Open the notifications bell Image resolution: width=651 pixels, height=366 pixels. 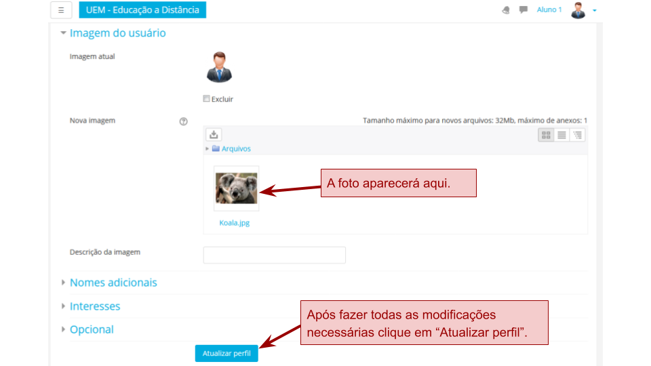[x=506, y=10]
